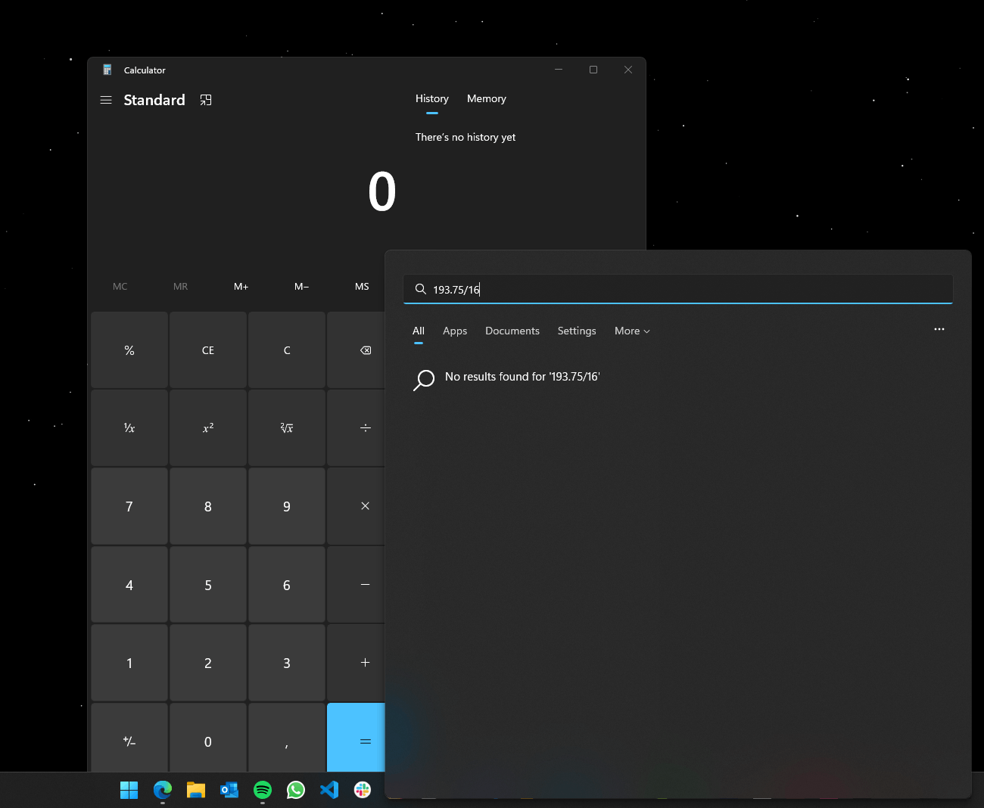Filter search results by Documents
The height and width of the screenshot is (808, 984).
coord(512,331)
